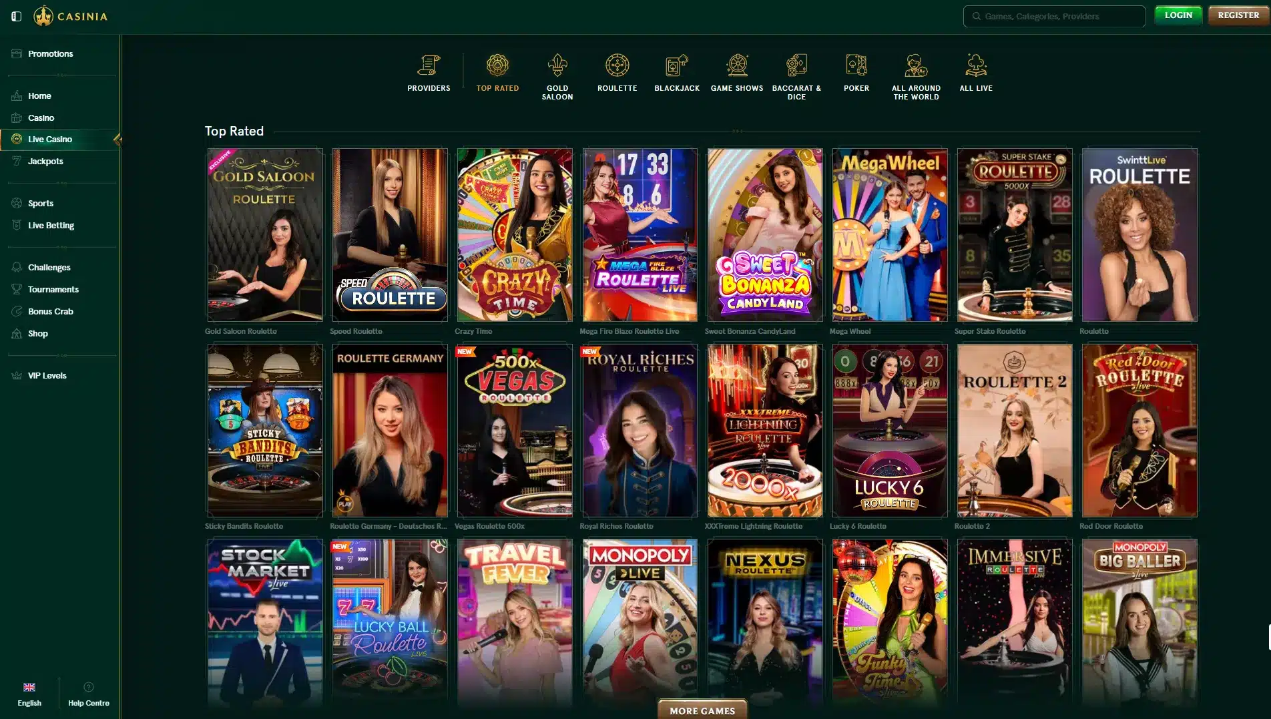Open the Lucky Ball Roulette thumbnail
Screen dimensions: 1271x719
click(390, 624)
